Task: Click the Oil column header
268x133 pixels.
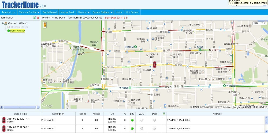Action: pyautogui.click(x=112, y=114)
